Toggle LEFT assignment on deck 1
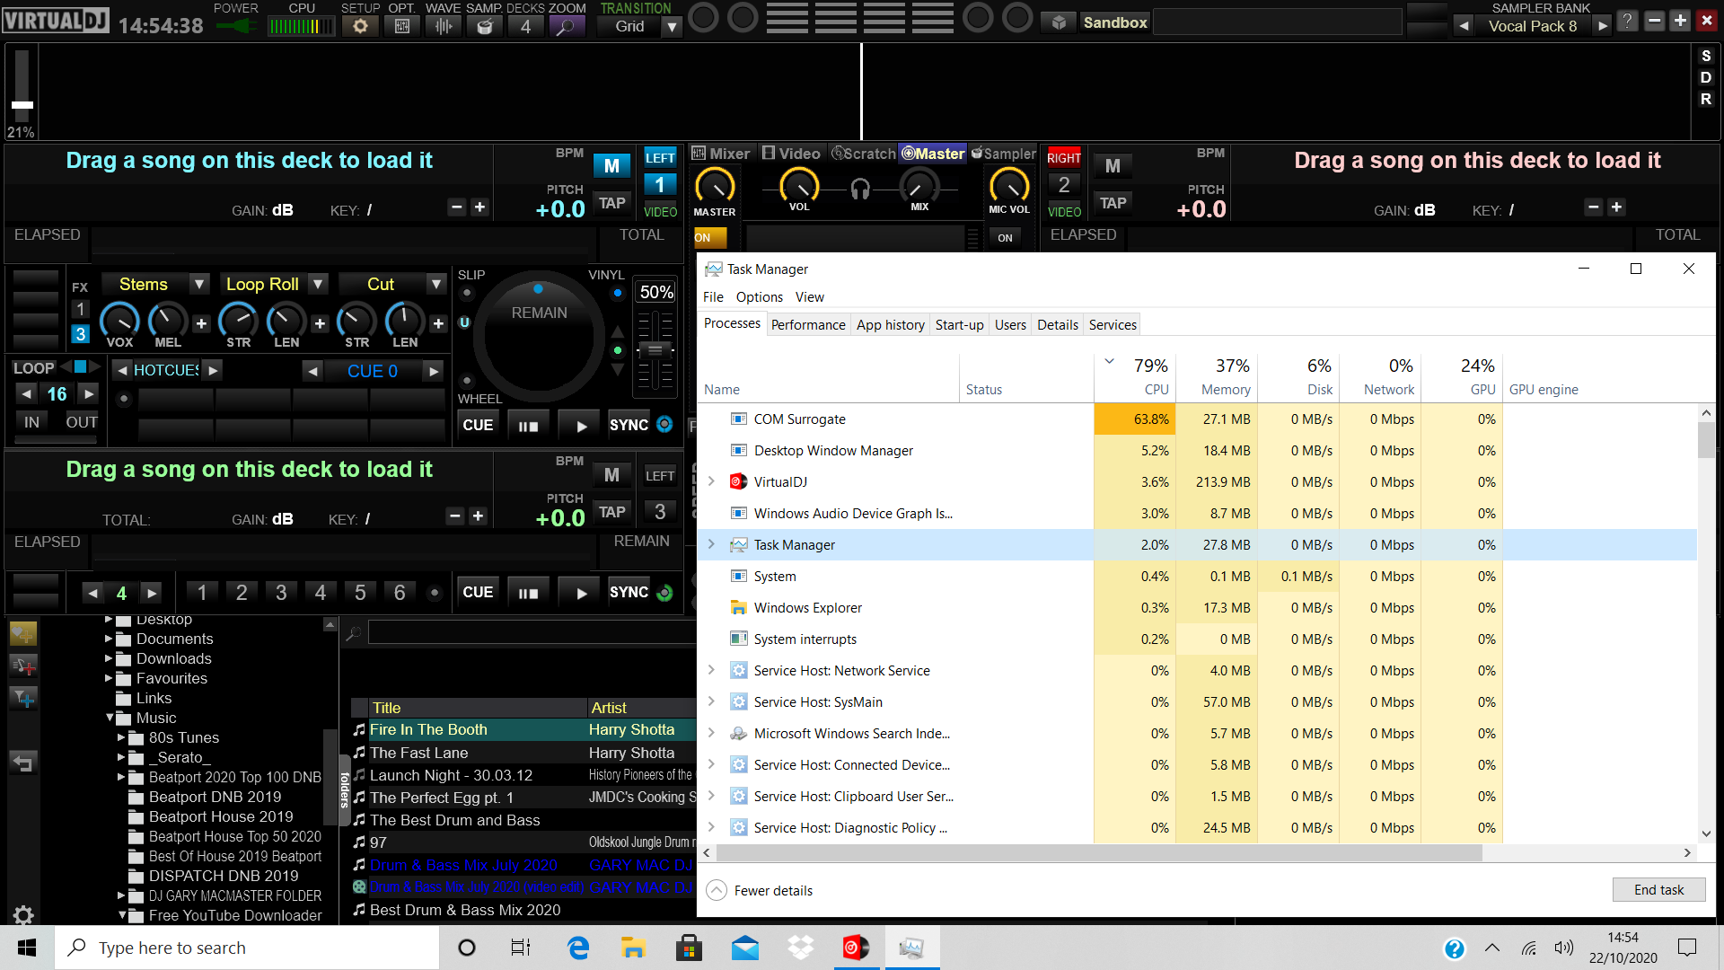Screen dimensions: 1724x970 tap(660, 157)
